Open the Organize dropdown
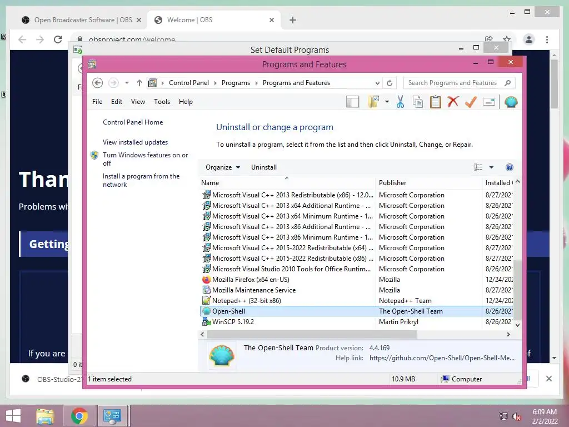569x427 pixels. click(223, 167)
